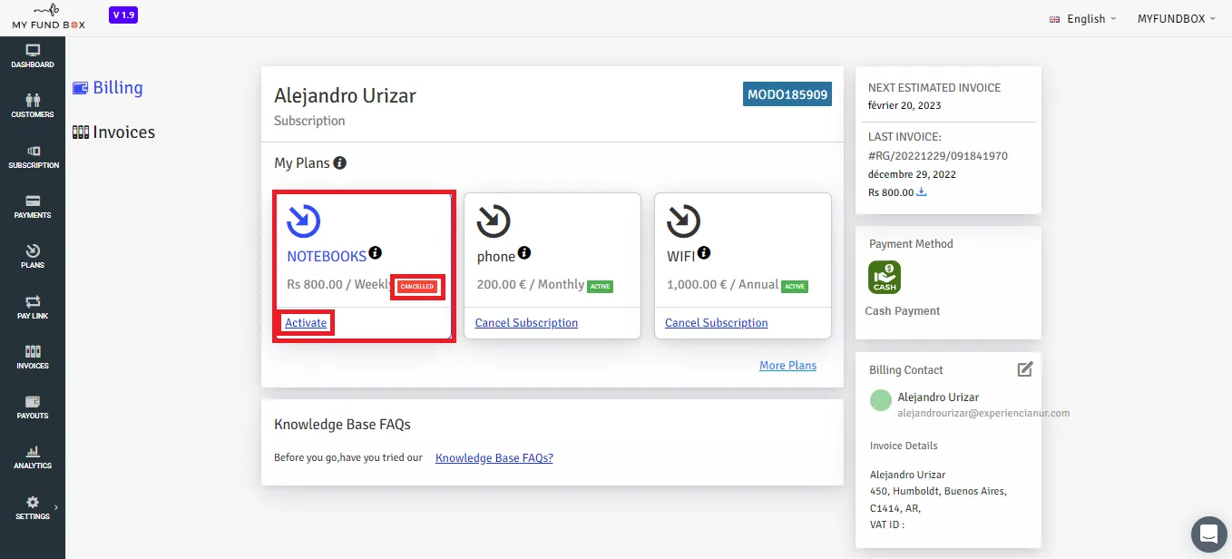Activate the NOTEBOOKS plan
Screen dimensions: 1232x559
[x=306, y=323]
